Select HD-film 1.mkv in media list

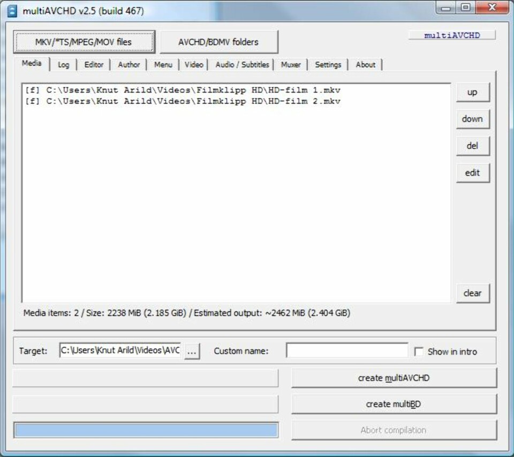pyautogui.click(x=183, y=90)
